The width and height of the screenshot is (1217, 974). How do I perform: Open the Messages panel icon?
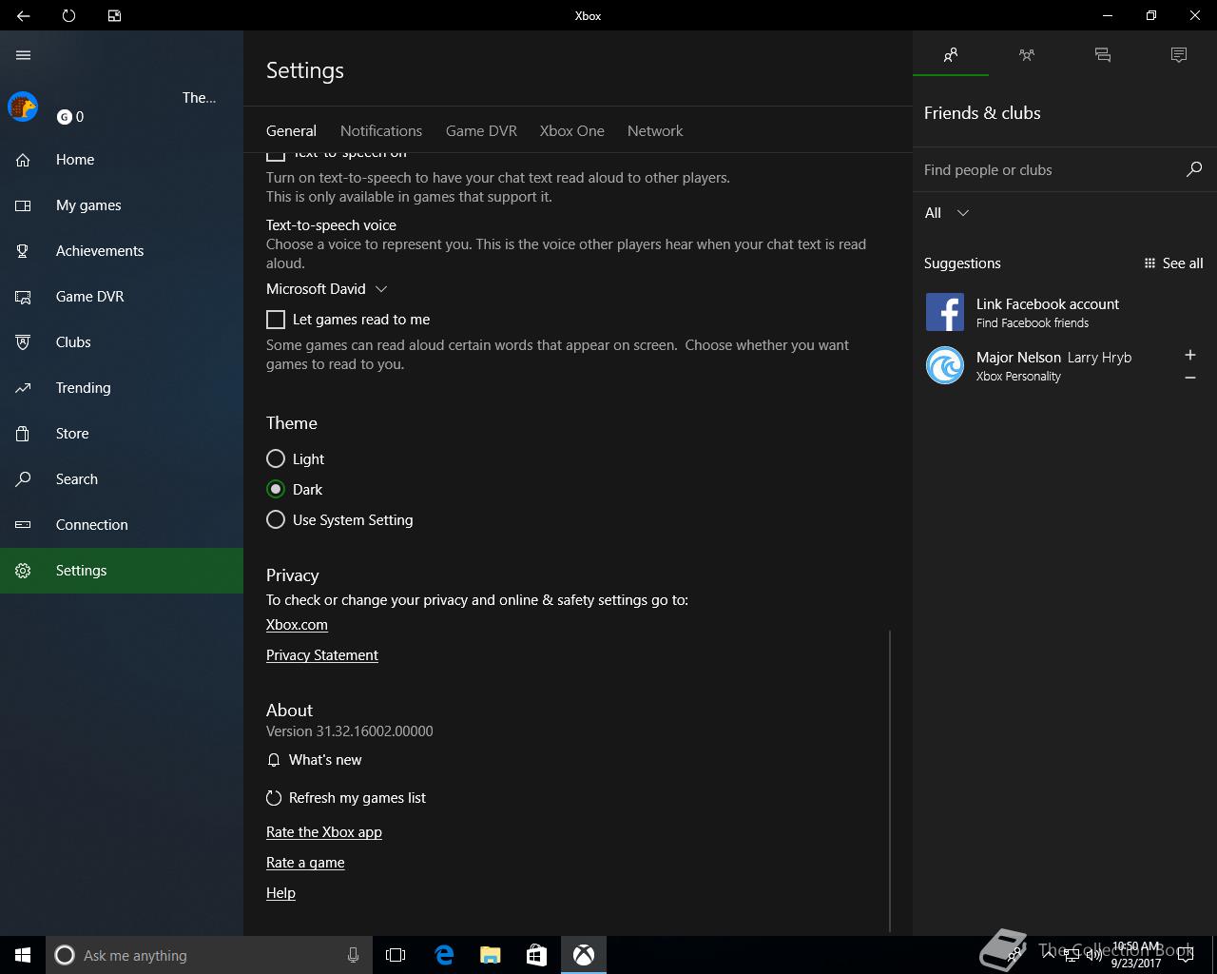point(1103,55)
